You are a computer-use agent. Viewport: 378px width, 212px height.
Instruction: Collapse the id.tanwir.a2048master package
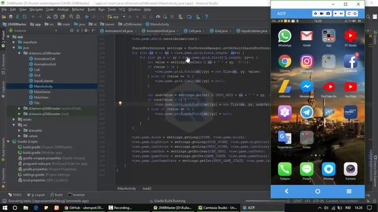19,53
